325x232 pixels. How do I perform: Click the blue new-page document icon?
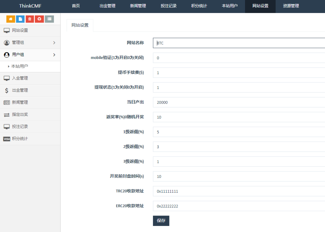click(x=20, y=19)
